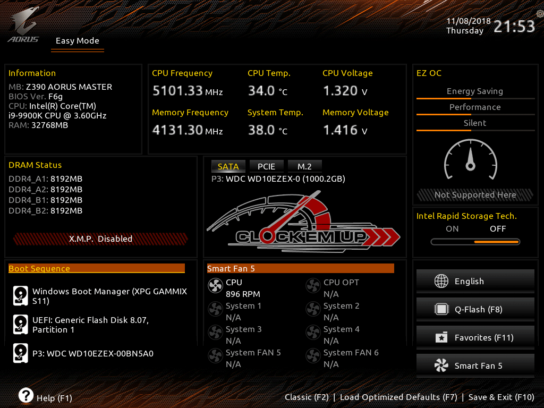
Task: Click the CPU fan icon
Action: coord(215,286)
